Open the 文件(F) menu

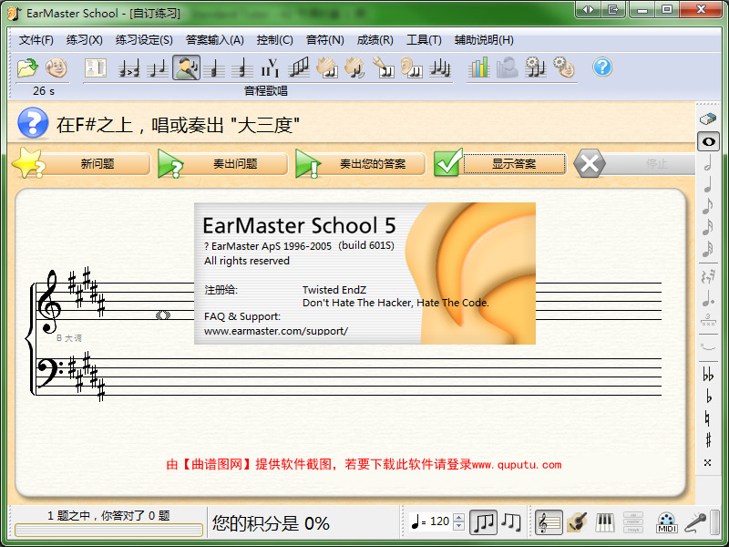(36, 40)
